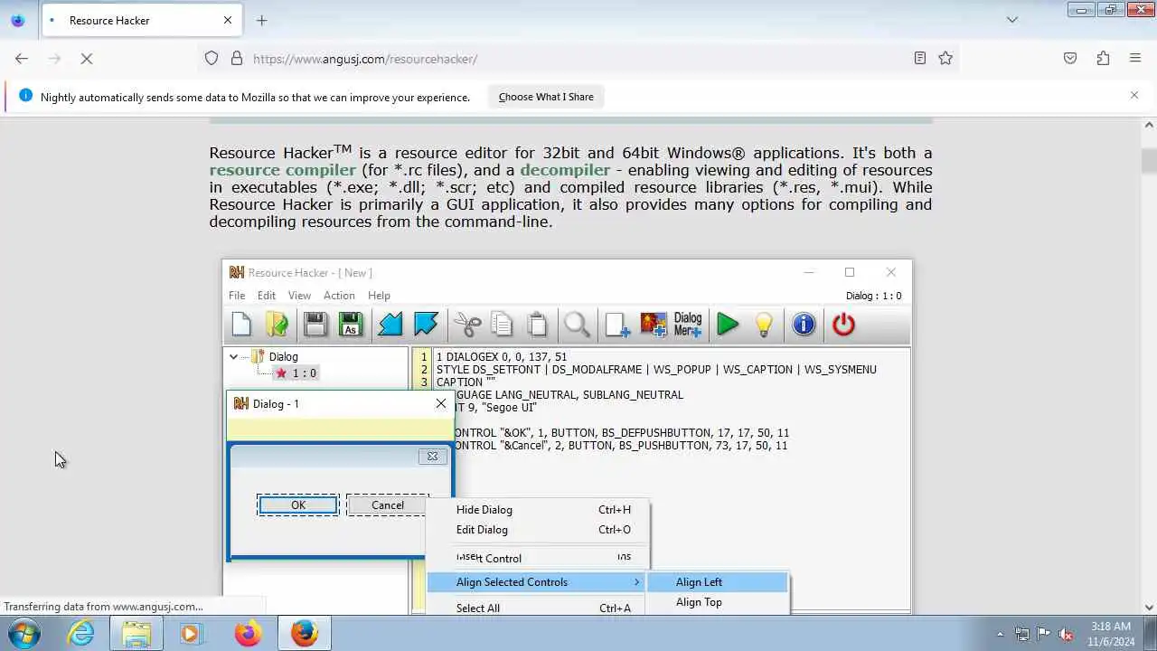Open Windows Explorer from taskbar
This screenshot has width=1157, height=651.
(136, 634)
